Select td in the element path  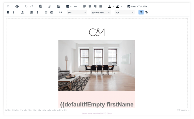[x=25, y=110]
